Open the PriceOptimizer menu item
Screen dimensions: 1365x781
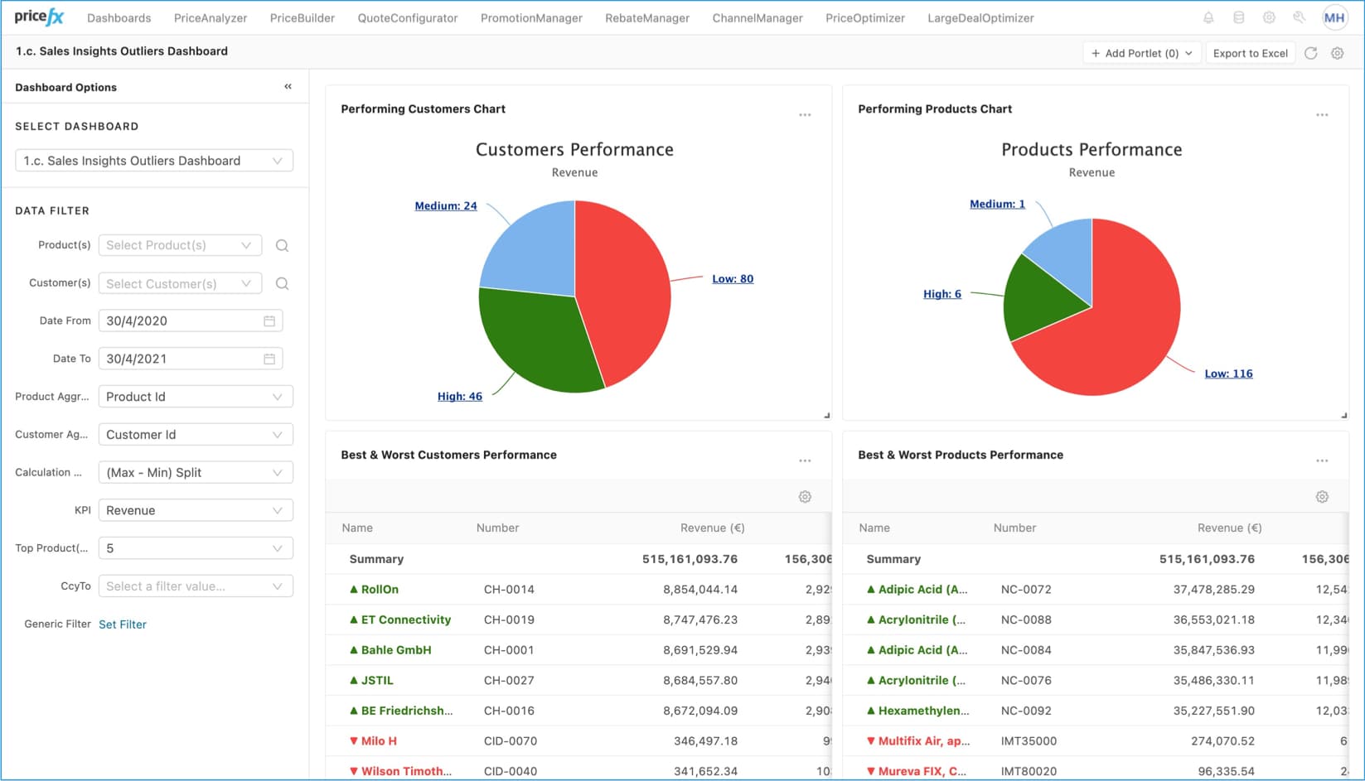864,17
